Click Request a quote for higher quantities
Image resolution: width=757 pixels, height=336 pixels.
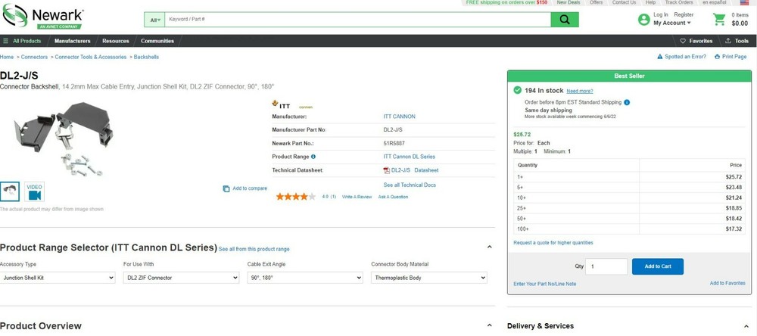point(553,243)
